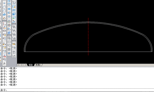Image resolution: width=154 pixels, height=92 pixels.
Task: Select the Break at Point tool
Action: (4, 3)
